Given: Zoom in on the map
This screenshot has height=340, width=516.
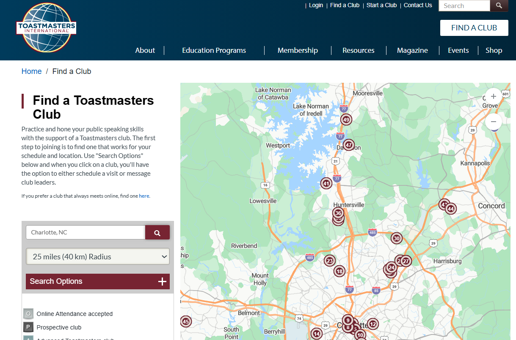Looking at the screenshot, I should point(493,96).
